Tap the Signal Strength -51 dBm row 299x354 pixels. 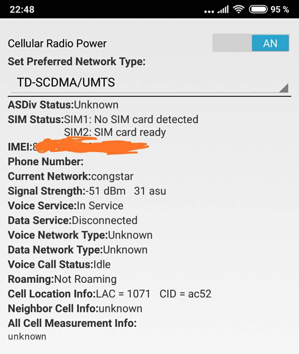pos(87,191)
